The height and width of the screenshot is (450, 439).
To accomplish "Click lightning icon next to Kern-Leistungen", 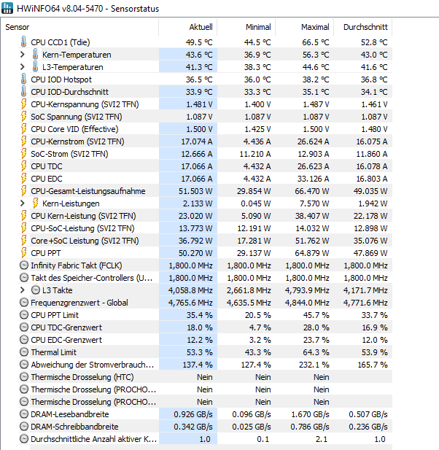I will pyautogui.click(x=35, y=203).
